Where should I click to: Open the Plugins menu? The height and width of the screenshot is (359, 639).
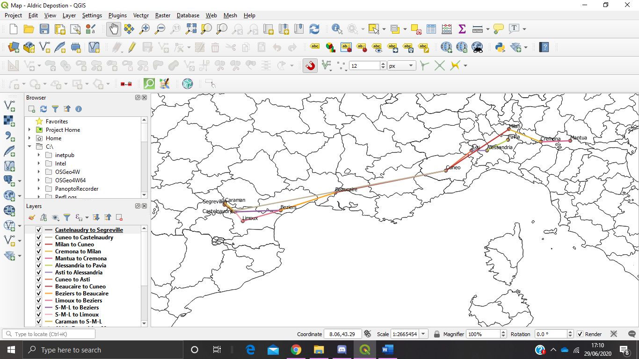(x=117, y=15)
